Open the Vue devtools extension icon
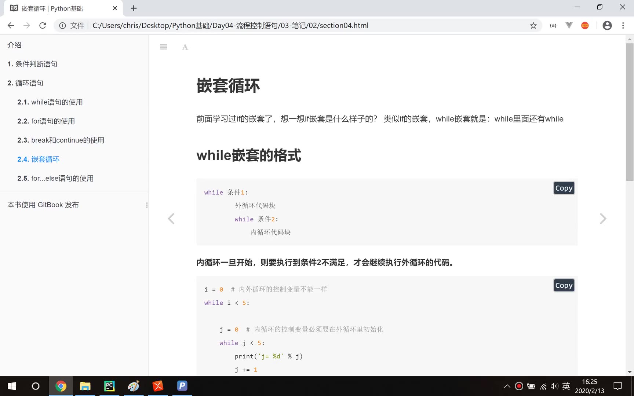 pos(569,25)
